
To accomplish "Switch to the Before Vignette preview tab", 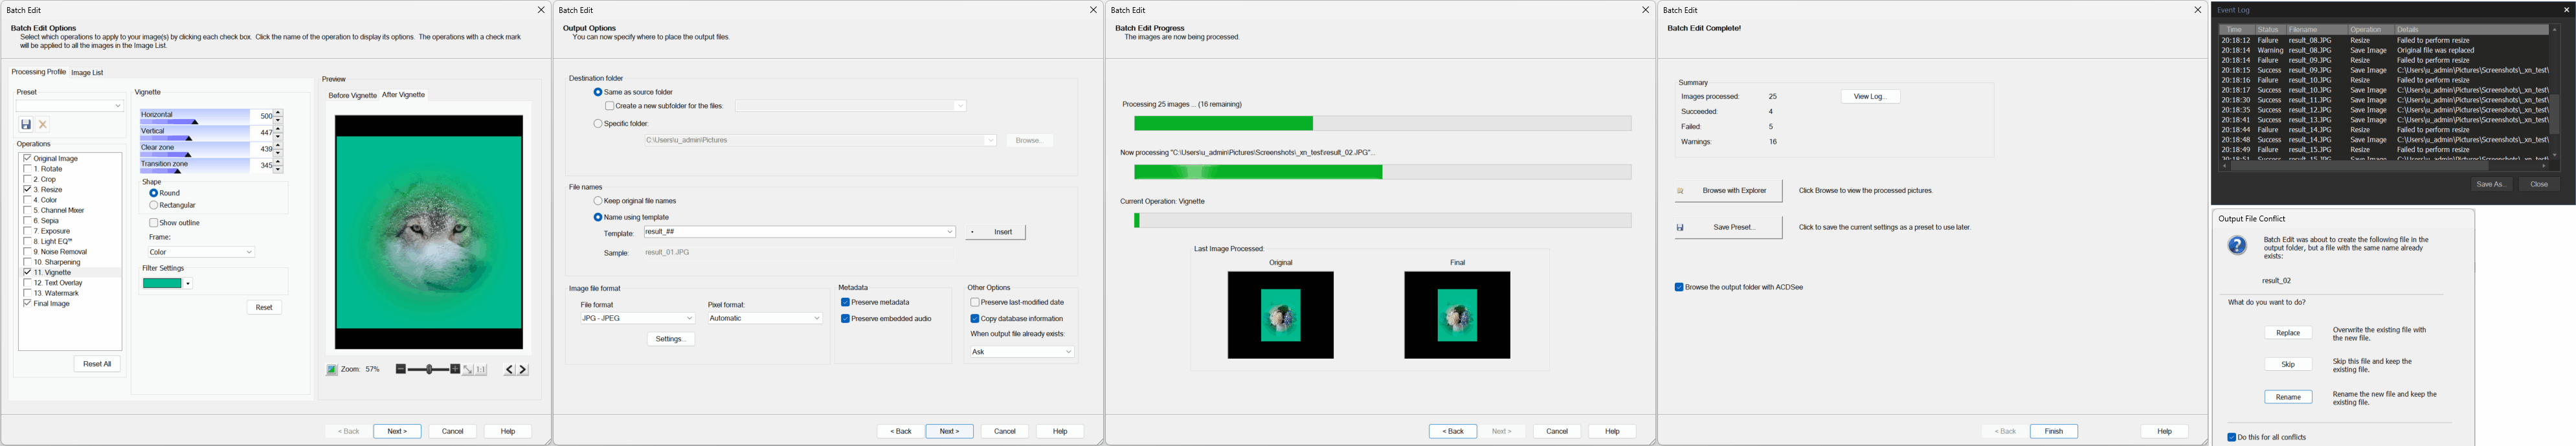I will pos(352,96).
